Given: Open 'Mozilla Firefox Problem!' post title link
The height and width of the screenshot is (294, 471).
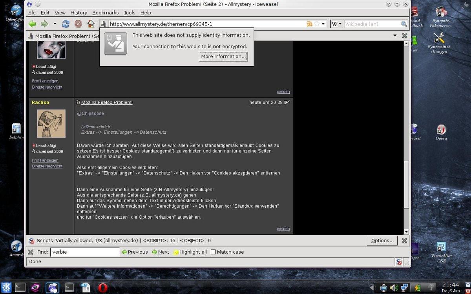Looking at the screenshot, I should (x=107, y=102).
